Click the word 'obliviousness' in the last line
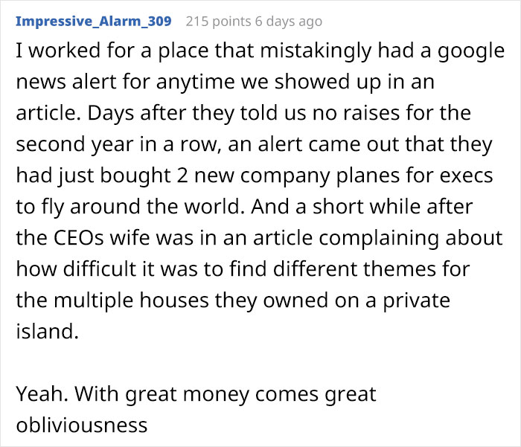Image resolution: width=521 pixels, height=447 pixels. 81,425
